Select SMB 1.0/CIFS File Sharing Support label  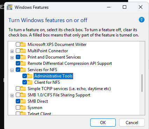pos(59,95)
